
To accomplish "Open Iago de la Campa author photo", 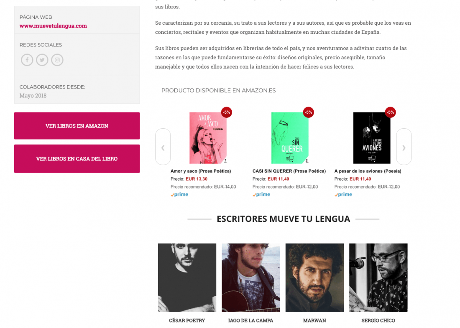I will pos(251,277).
